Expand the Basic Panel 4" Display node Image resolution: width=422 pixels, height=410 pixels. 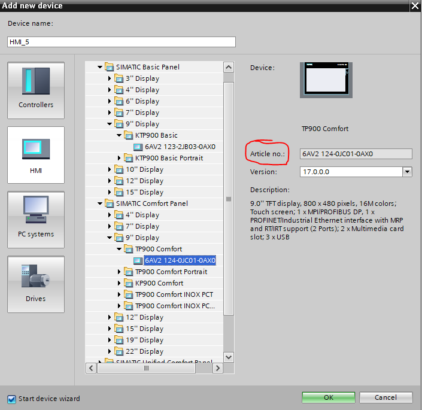tap(110, 90)
